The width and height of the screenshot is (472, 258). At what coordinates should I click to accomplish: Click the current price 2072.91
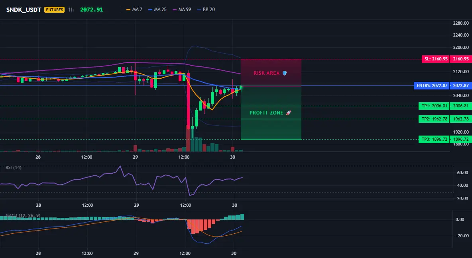(x=92, y=10)
